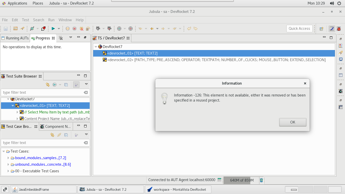Expand 00 - Executable Test Cases folder

tap(8, 171)
